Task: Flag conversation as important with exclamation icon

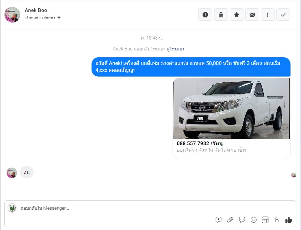Action: [x=268, y=15]
